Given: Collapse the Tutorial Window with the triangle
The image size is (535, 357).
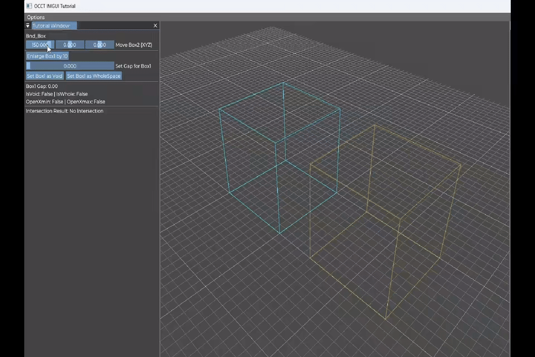Looking at the screenshot, I should coord(28,26).
